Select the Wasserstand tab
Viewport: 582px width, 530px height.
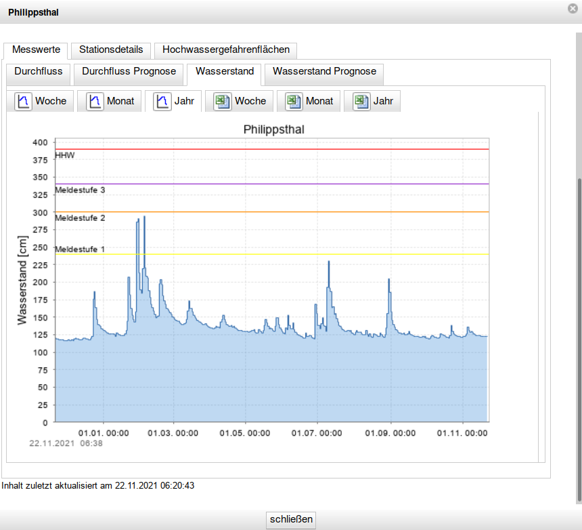pyautogui.click(x=225, y=71)
